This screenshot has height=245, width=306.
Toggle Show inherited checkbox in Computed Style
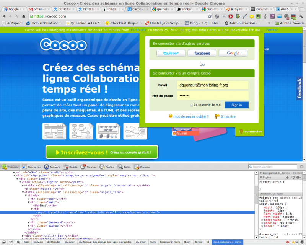pos(281,173)
